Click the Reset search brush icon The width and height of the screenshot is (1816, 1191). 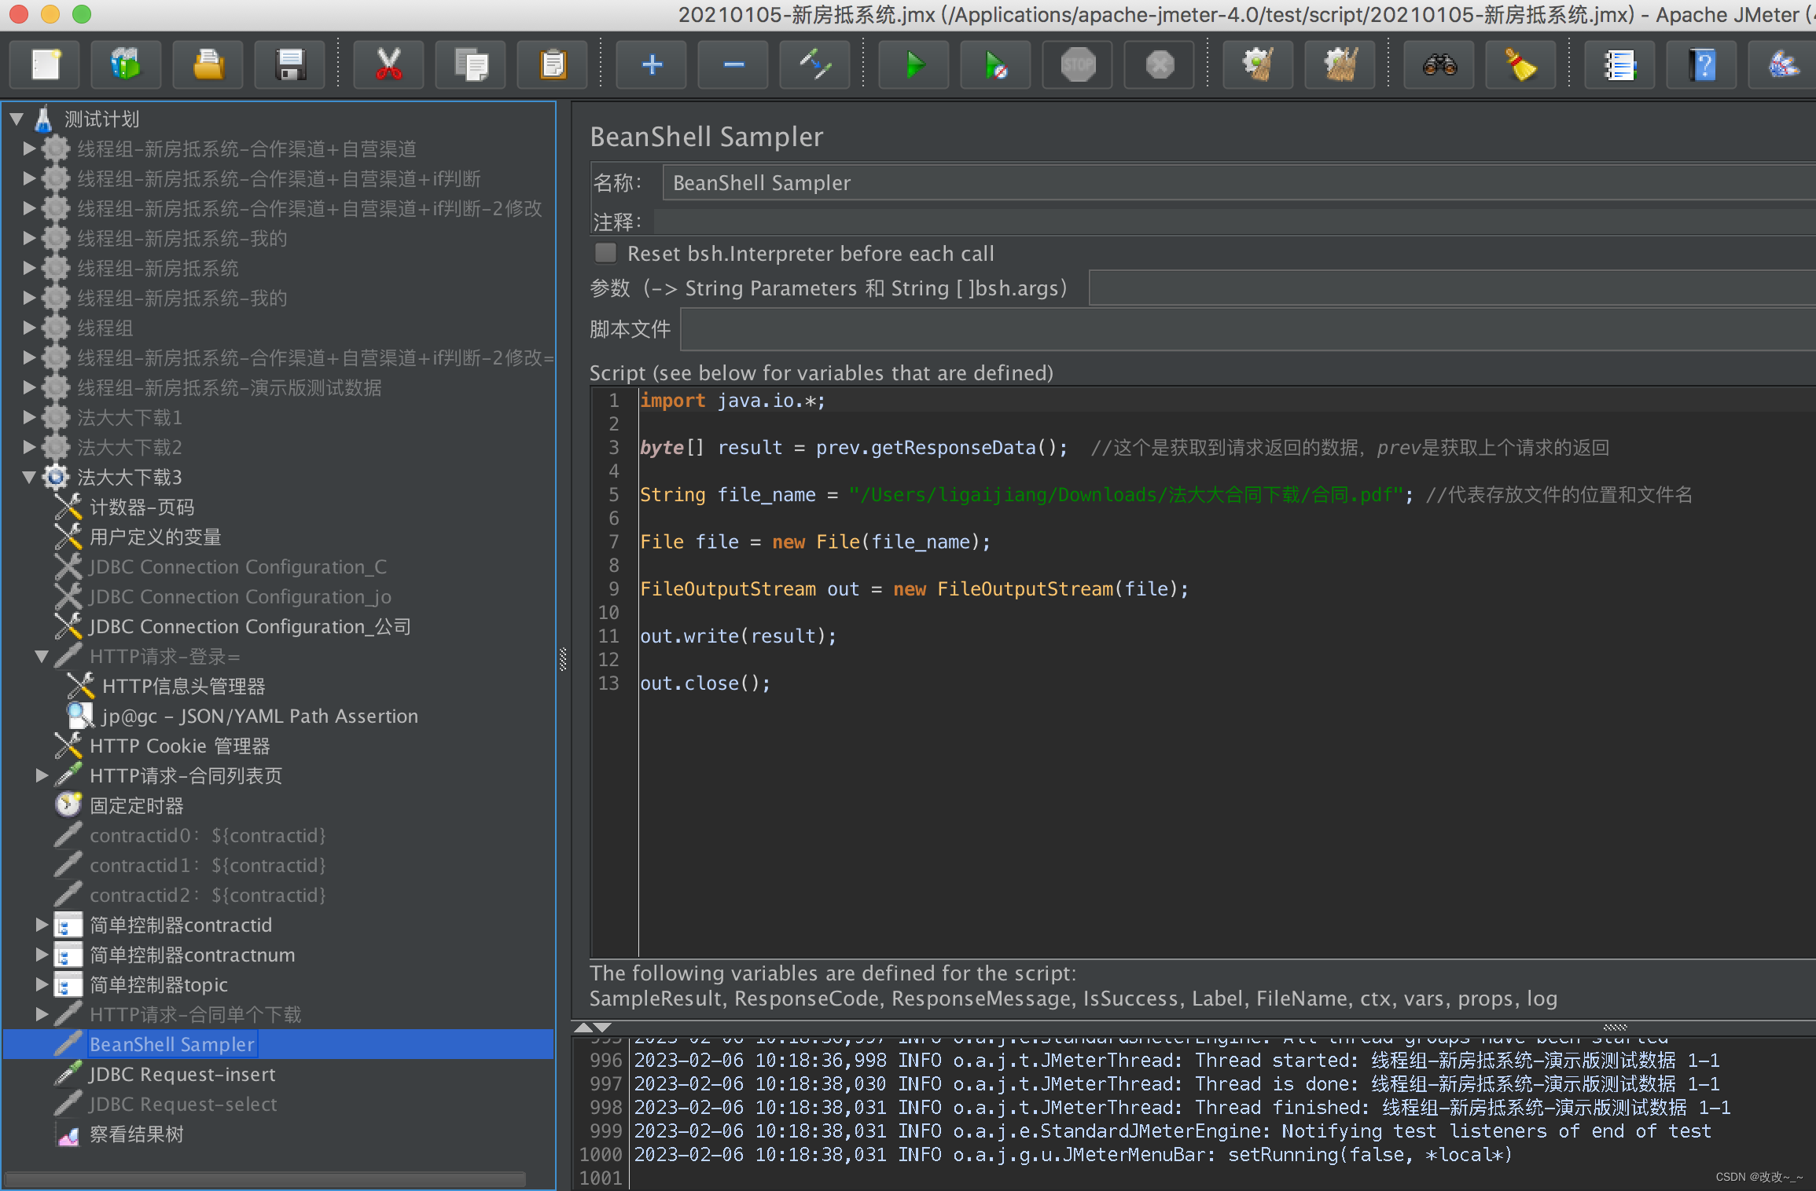(x=1521, y=64)
